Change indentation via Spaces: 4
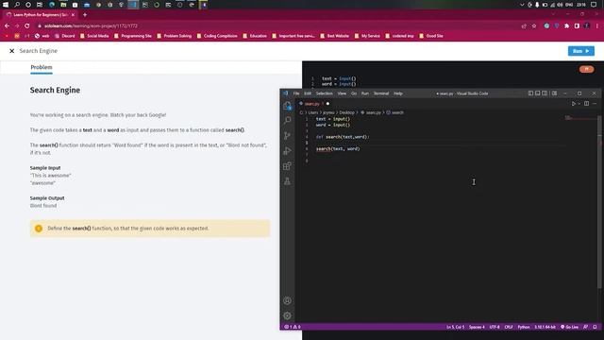The width and height of the screenshot is (604, 340). (x=477, y=327)
